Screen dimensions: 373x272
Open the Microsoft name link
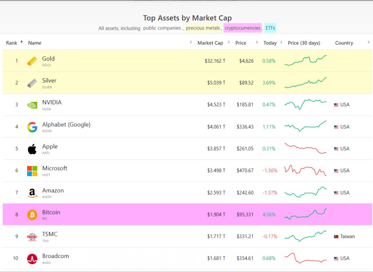tap(55, 168)
